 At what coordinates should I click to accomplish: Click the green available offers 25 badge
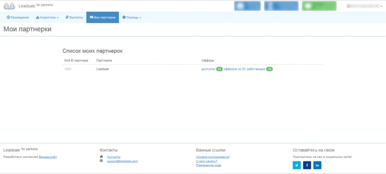219,69
